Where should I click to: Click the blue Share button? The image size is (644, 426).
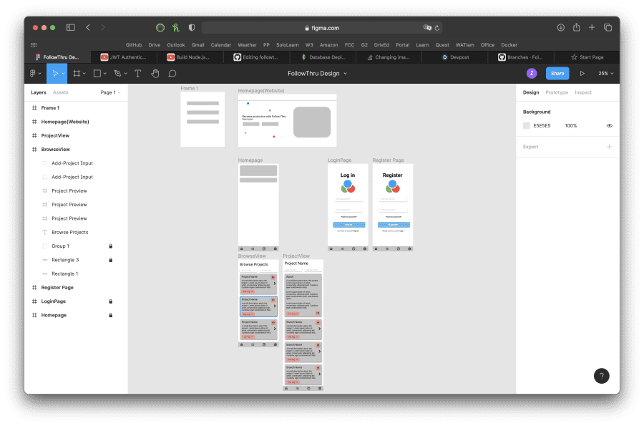[557, 73]
